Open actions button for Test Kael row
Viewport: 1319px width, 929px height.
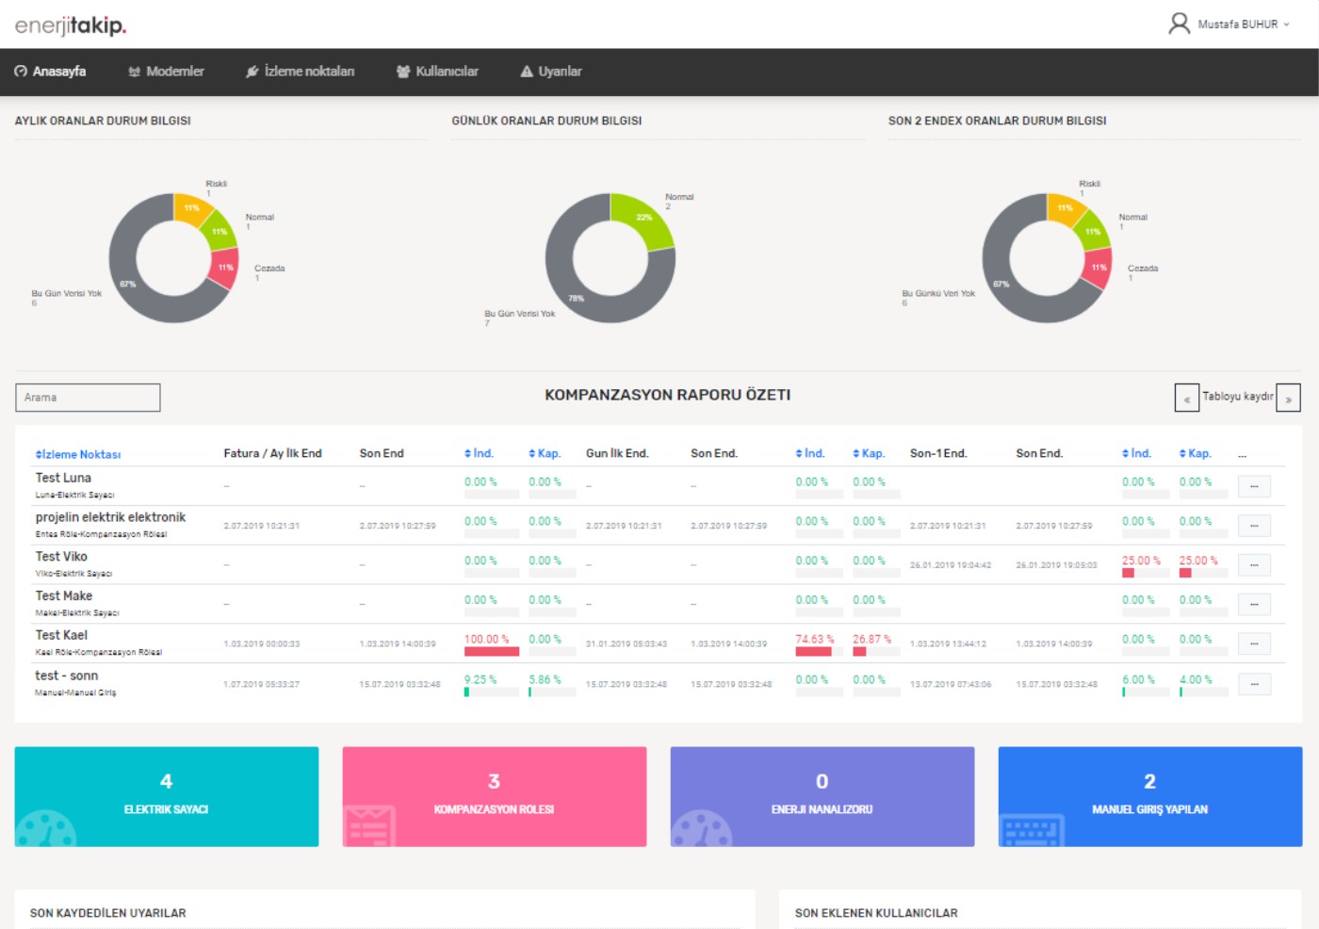[1254, 644]
